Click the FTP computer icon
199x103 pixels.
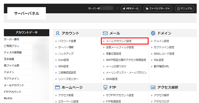(105, 87)
